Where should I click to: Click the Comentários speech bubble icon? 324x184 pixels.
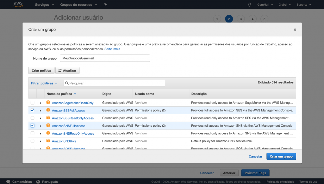pyautogui.click(x=8, y=181)
